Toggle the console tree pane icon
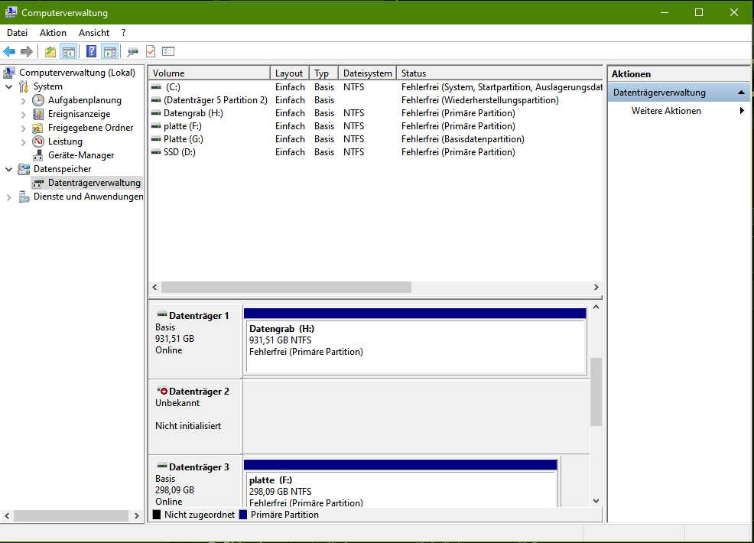This screenshot has width=754, height=543. coord(69,51)
